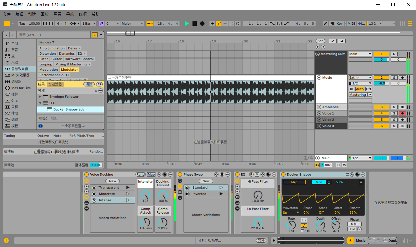Open the Major scale mode dropdown
The height and width of the screenshot is (247, 416).
click(x=132, y=24)
